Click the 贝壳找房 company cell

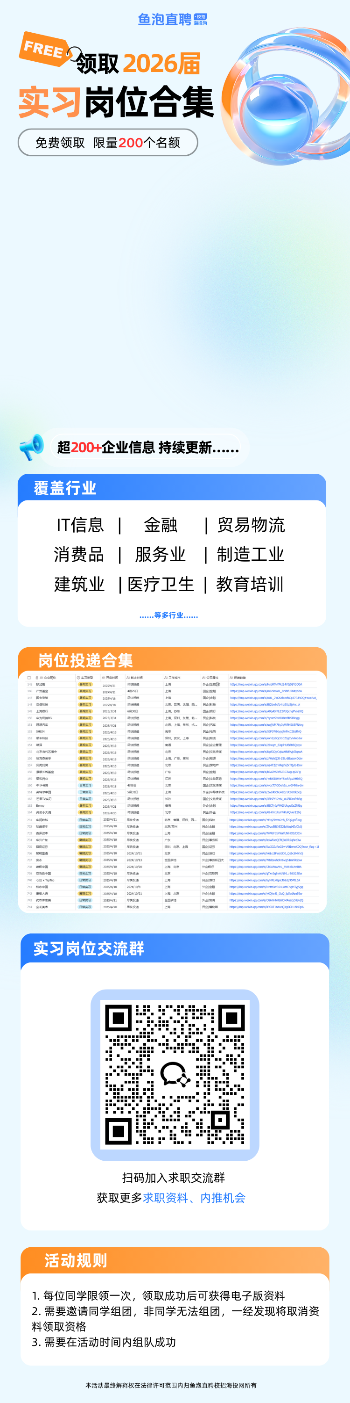pos(42,765)
